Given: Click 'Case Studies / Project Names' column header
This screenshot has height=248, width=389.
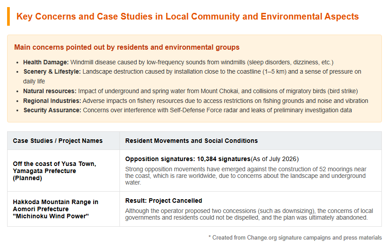Looking at the screenshot, I should click(58, 141).
